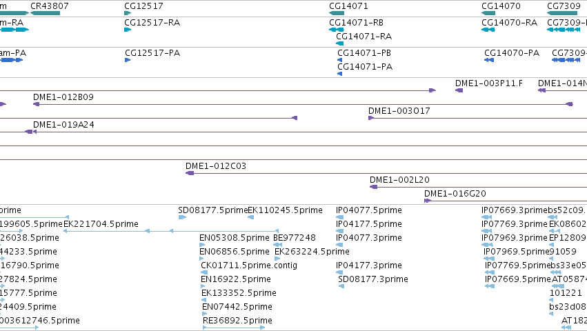
Task: Click the RE36892.5prime EST label
Action: click(237, 321)
